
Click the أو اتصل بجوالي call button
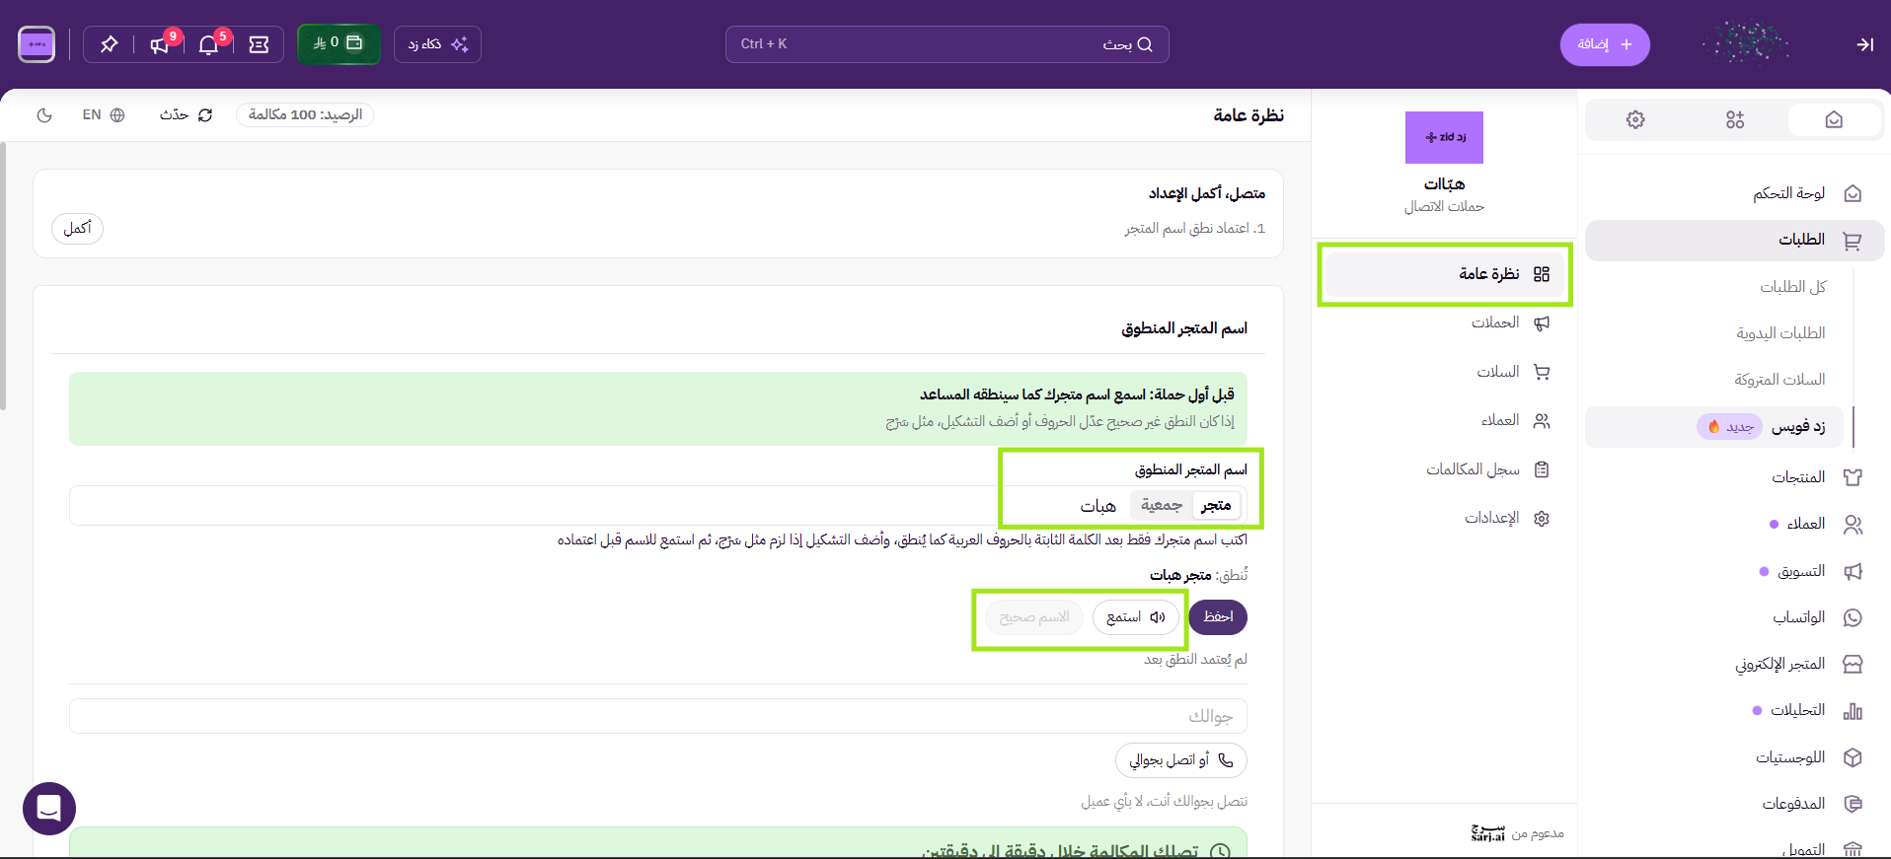[1181, 760]
